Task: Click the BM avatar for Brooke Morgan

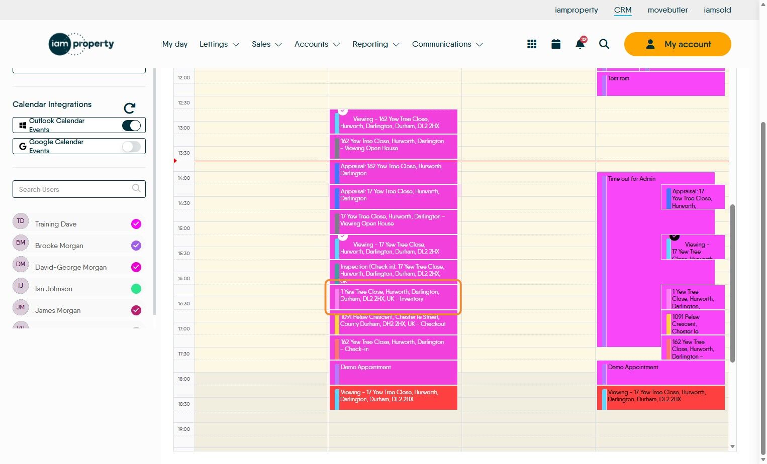Action: [x=21, y=243]
